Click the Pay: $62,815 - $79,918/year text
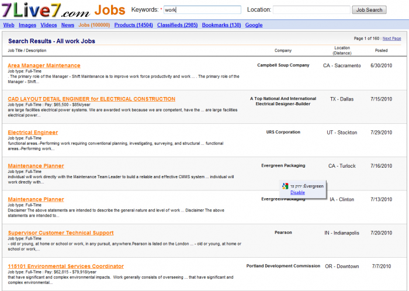 tap(71, 272)
